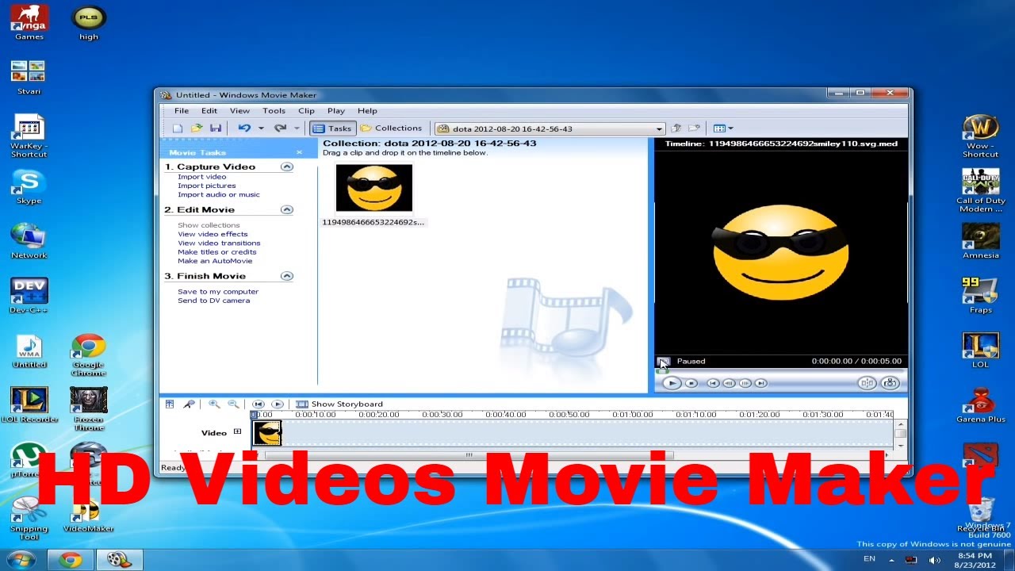
Task: Click Import audio or music link
Action: coord(219,194)
